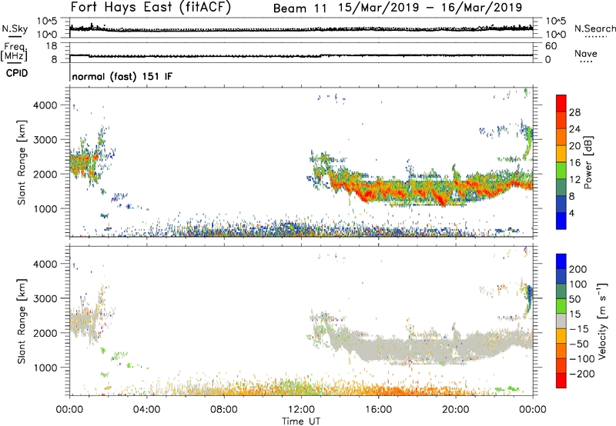Click the '16:00' time axis label

click(378, 410)
